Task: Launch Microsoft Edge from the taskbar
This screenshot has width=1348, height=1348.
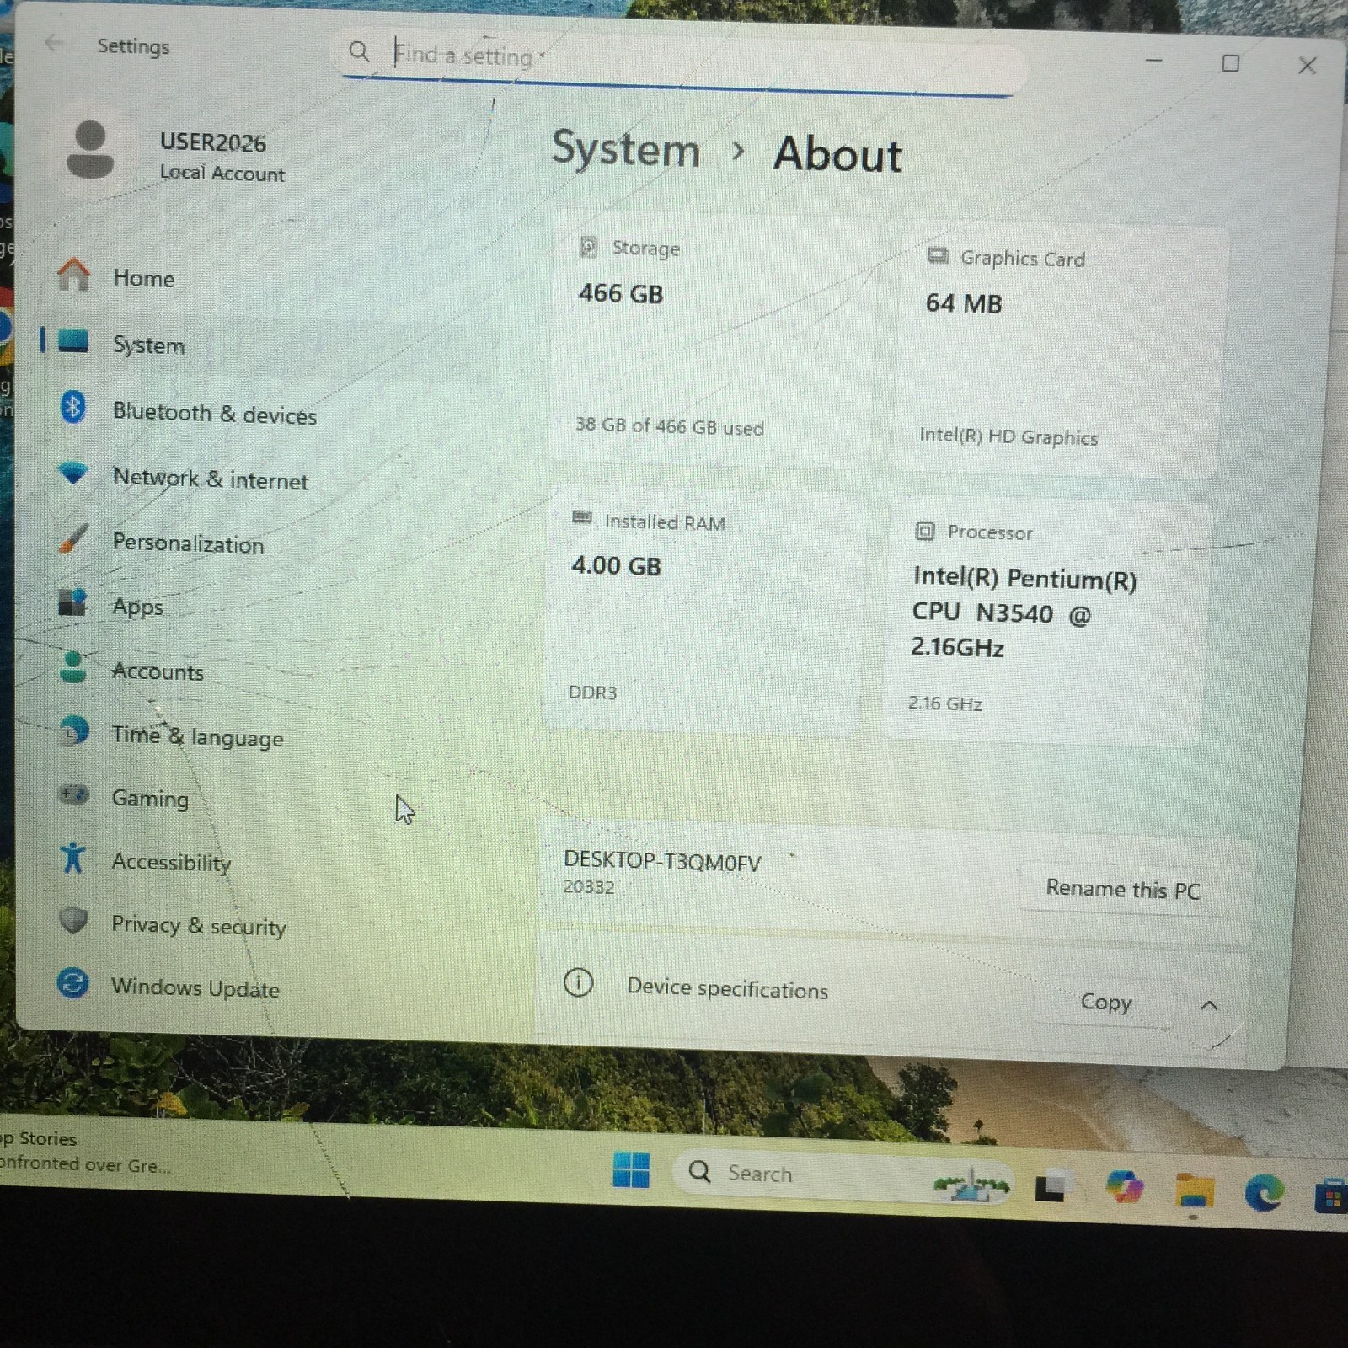Action: (x=1265, y=1193)
